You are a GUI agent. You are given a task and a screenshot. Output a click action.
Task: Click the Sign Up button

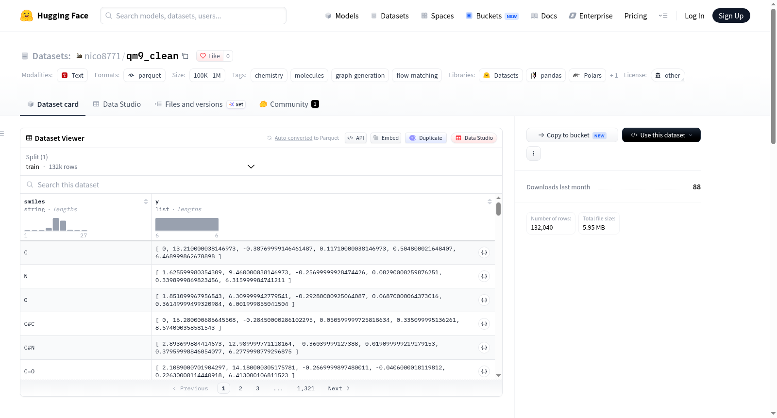click(x=731, y=16)
